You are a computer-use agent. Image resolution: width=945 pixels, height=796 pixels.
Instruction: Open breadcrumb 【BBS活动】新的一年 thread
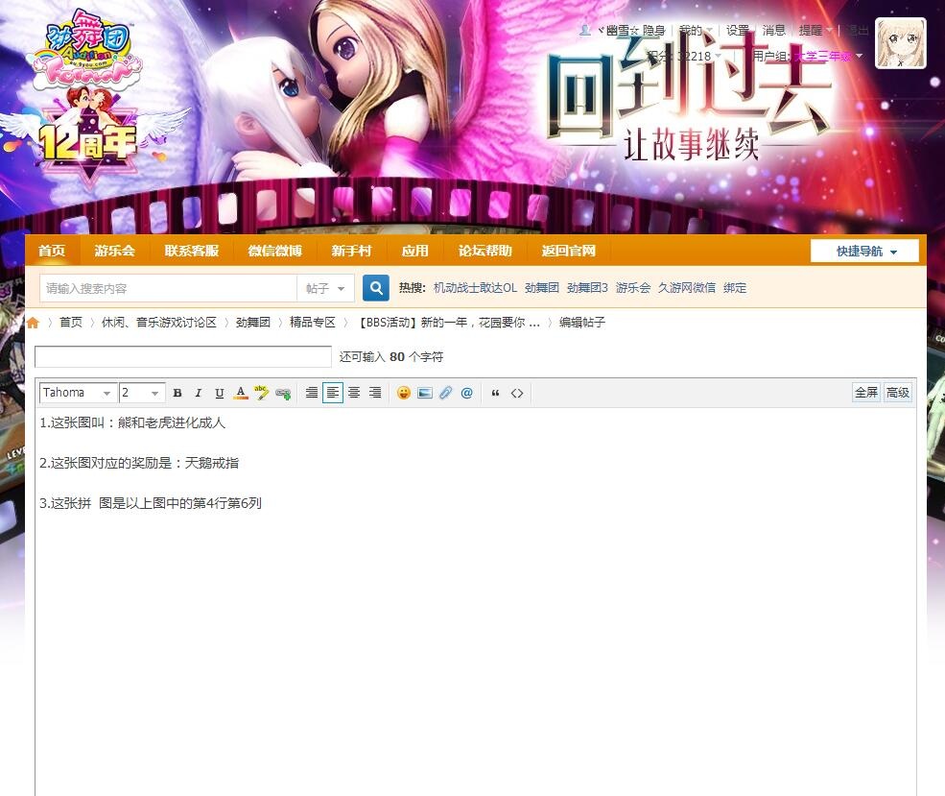[x=448, y=323]
